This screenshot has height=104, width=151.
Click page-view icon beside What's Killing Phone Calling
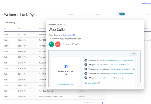(x=86, y=69)
